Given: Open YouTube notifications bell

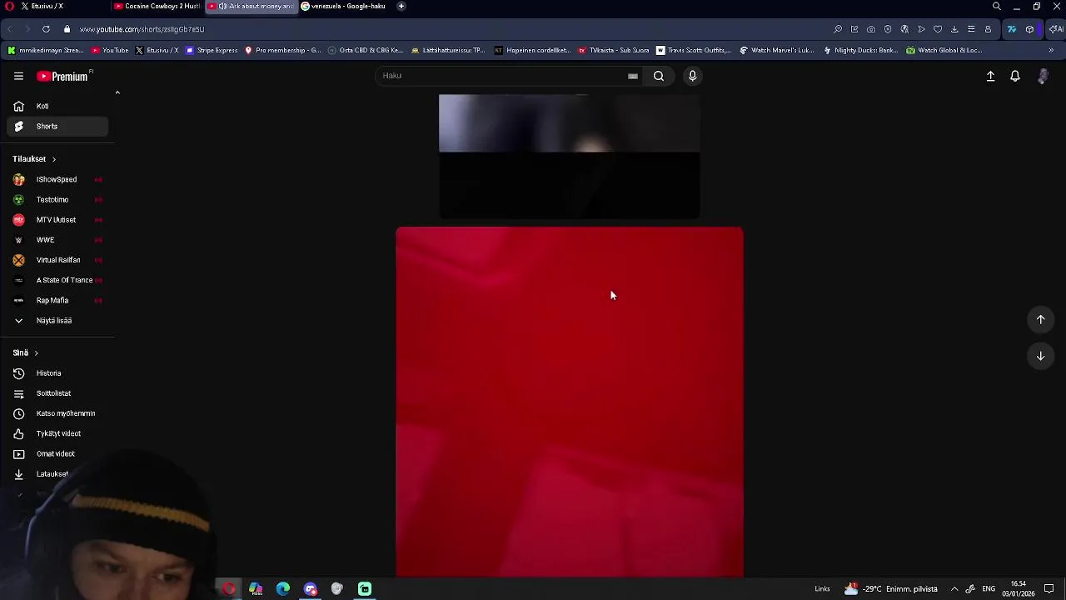Looking at the screenshot, I should [1015, 76].
